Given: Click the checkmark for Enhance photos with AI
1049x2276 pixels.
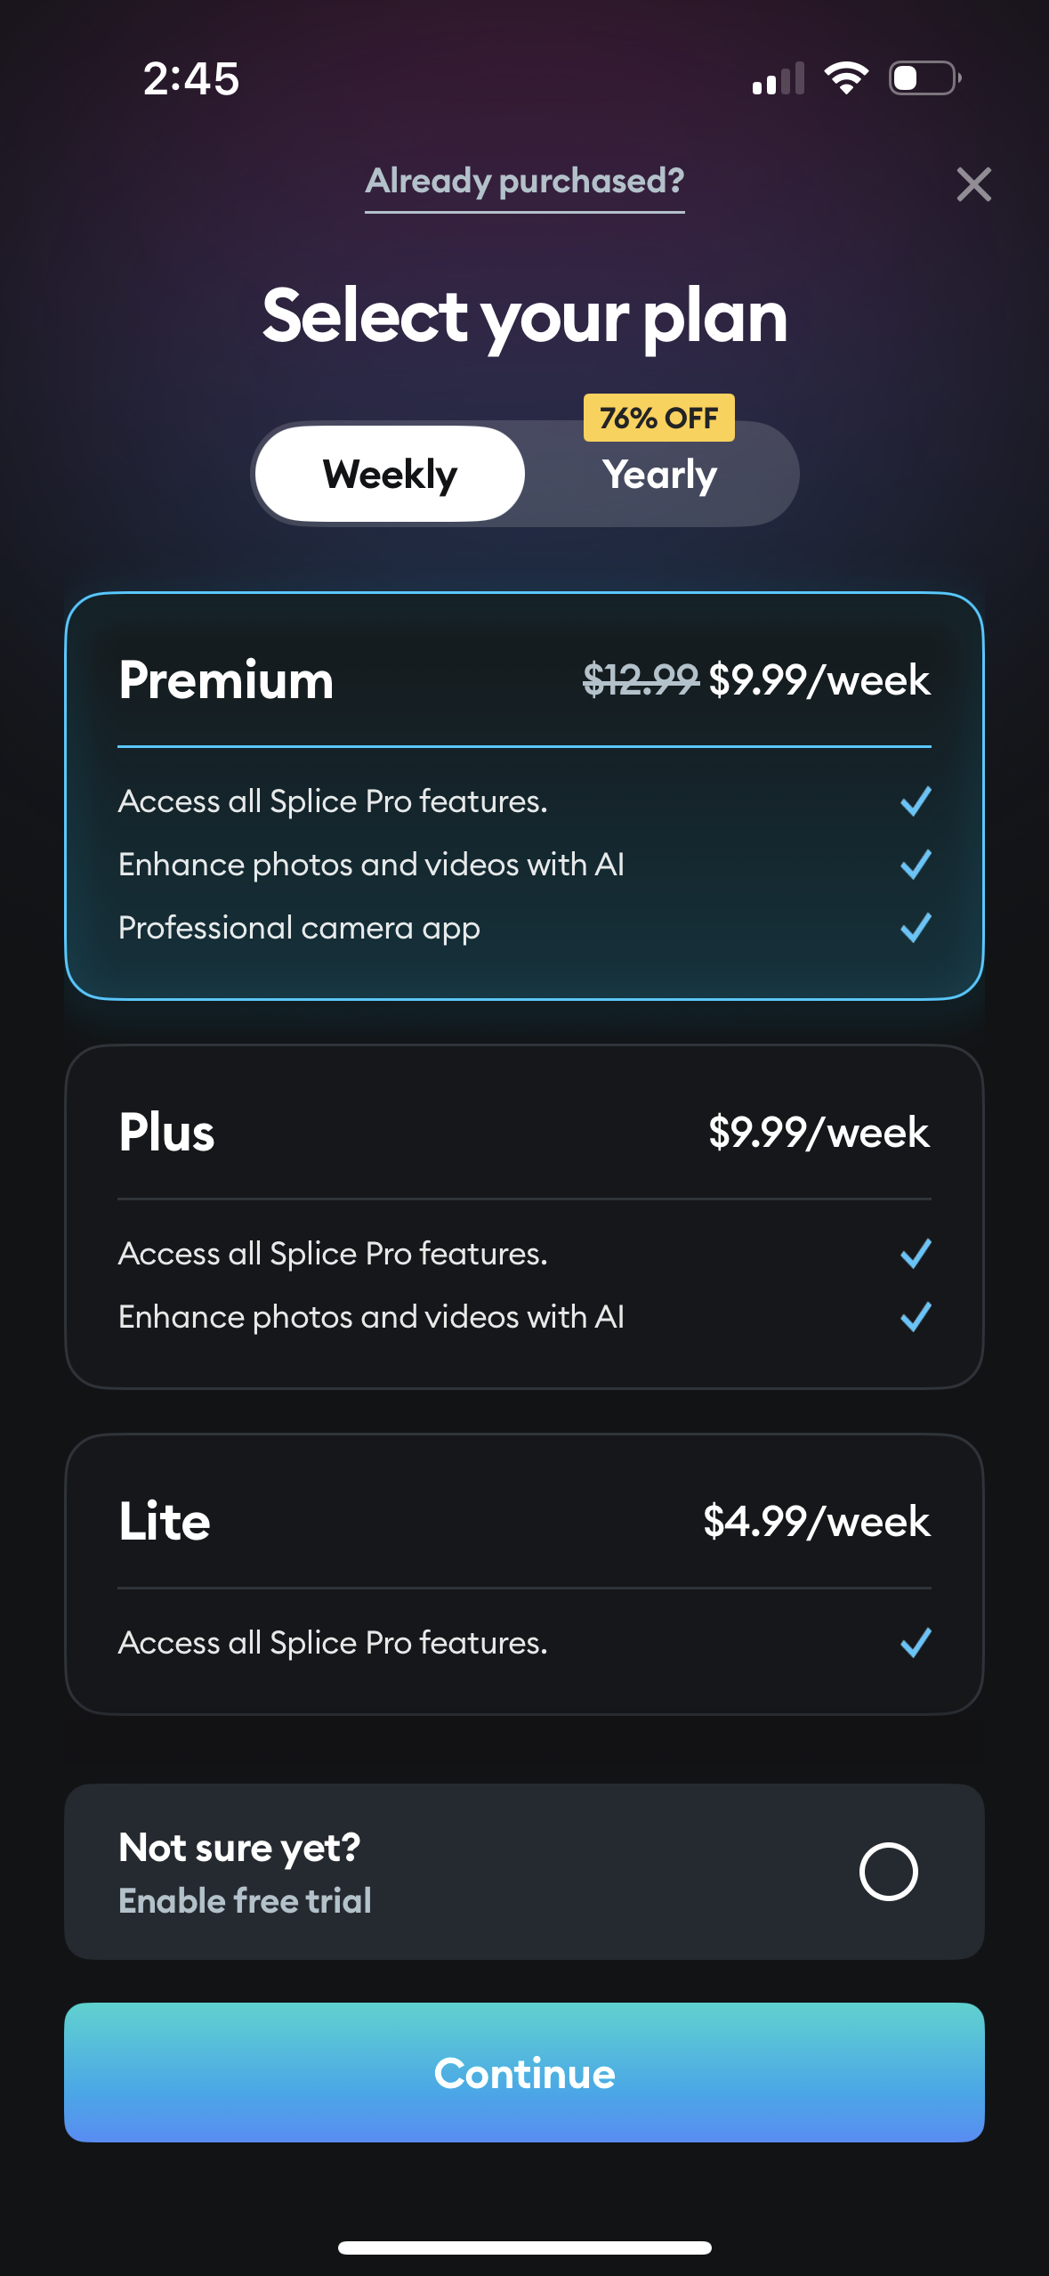Looking at the screenshot, I should pyautogui.click(x=915, y=864).
